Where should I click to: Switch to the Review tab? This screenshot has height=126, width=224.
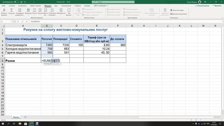[66, 6]
